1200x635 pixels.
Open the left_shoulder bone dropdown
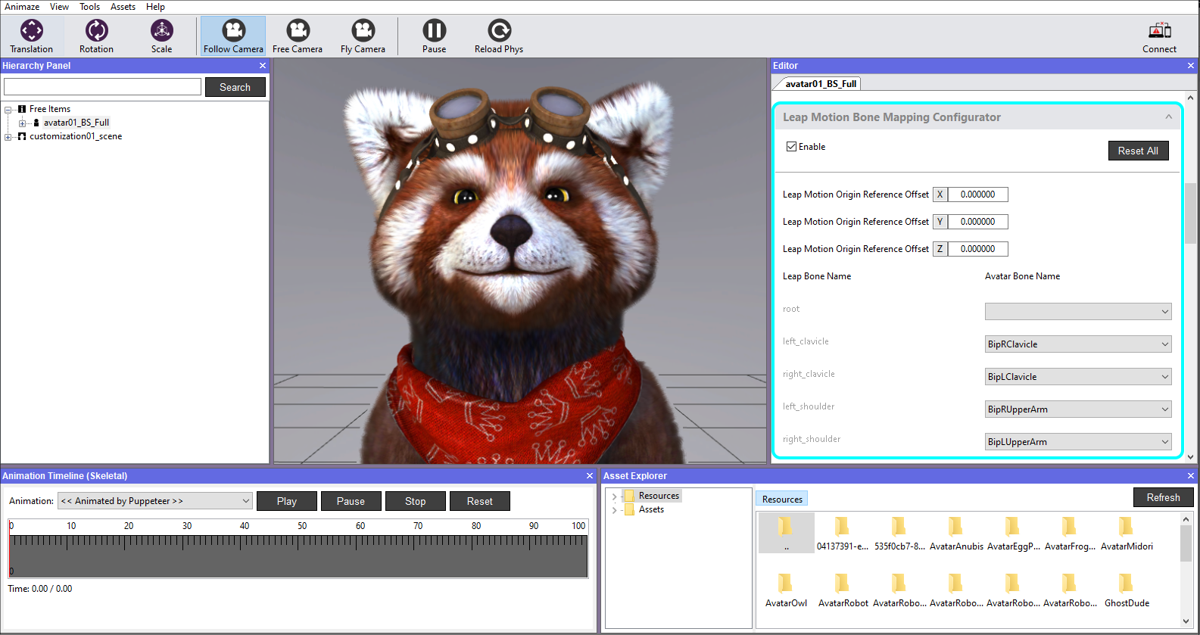tap(1078, 409)
